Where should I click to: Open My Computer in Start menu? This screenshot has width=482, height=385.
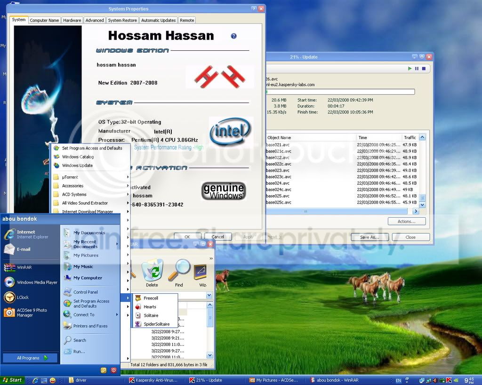coord(88,278)
